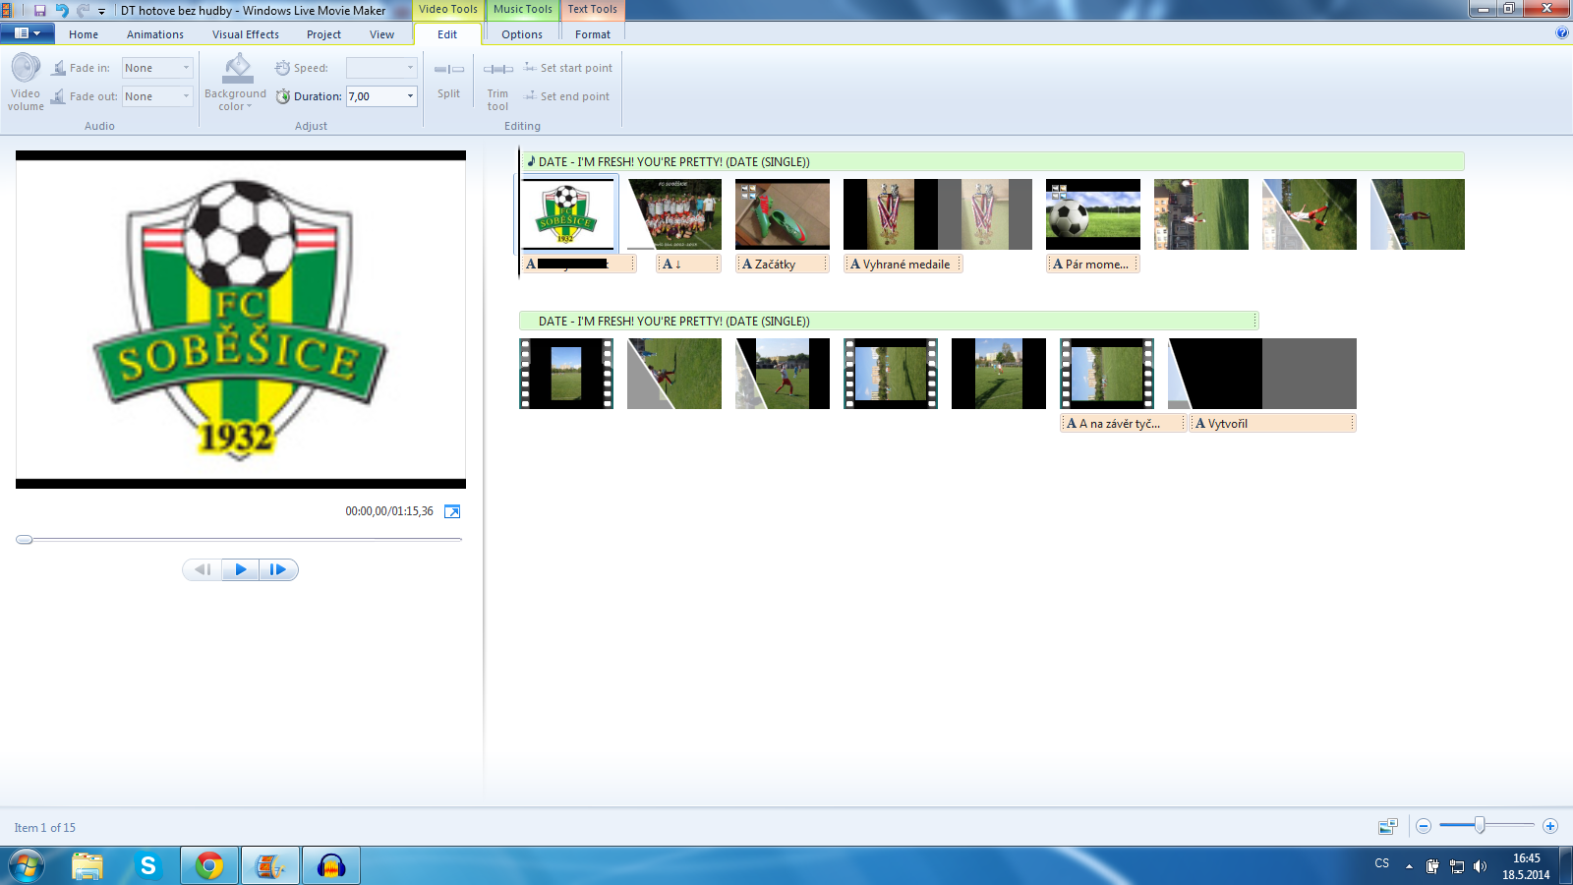Image resolution: width=1573 pixels, height=885 pixels.
Task: Open the Visual Effects tab
Action: (246, 34)
